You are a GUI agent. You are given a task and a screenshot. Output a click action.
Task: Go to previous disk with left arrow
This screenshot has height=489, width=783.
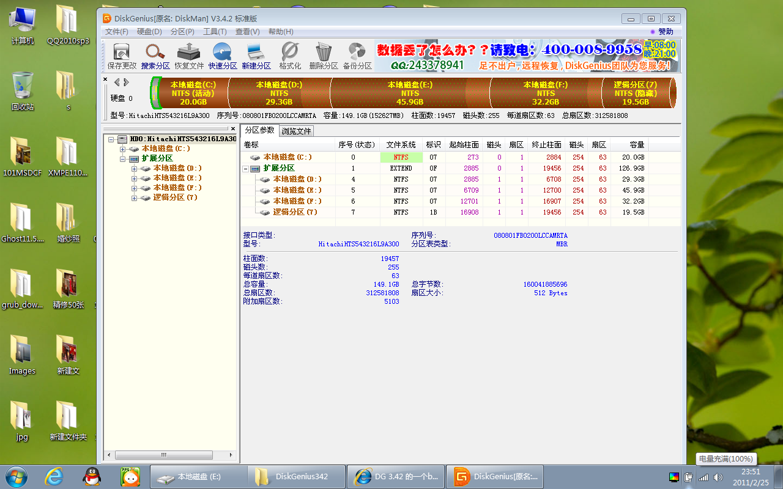tap(117, 82)
